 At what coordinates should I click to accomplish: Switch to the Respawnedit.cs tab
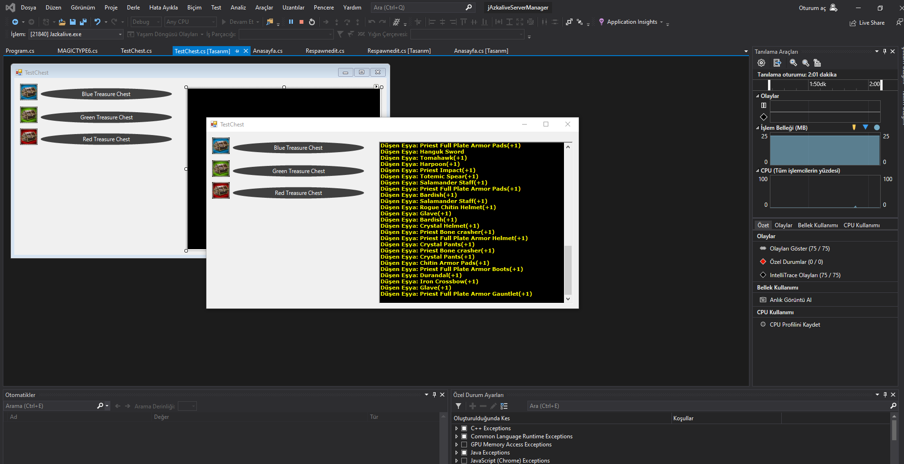pyautogui.click(x=325, y=51)
